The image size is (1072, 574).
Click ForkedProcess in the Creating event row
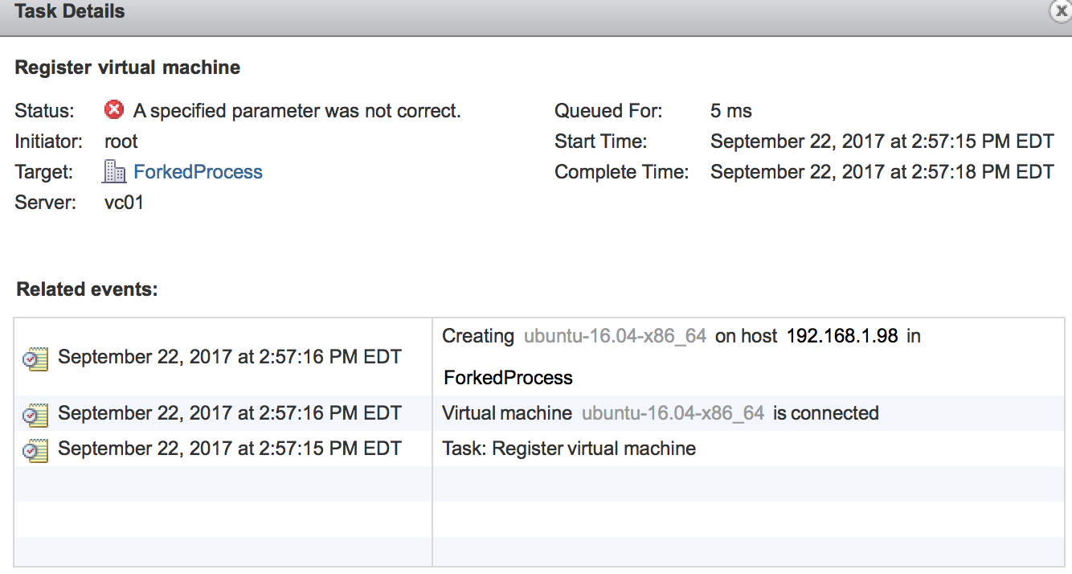click(x=508, y=378)
